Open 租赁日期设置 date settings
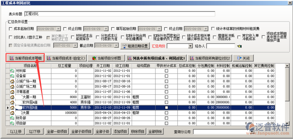 tap(135, 46)
